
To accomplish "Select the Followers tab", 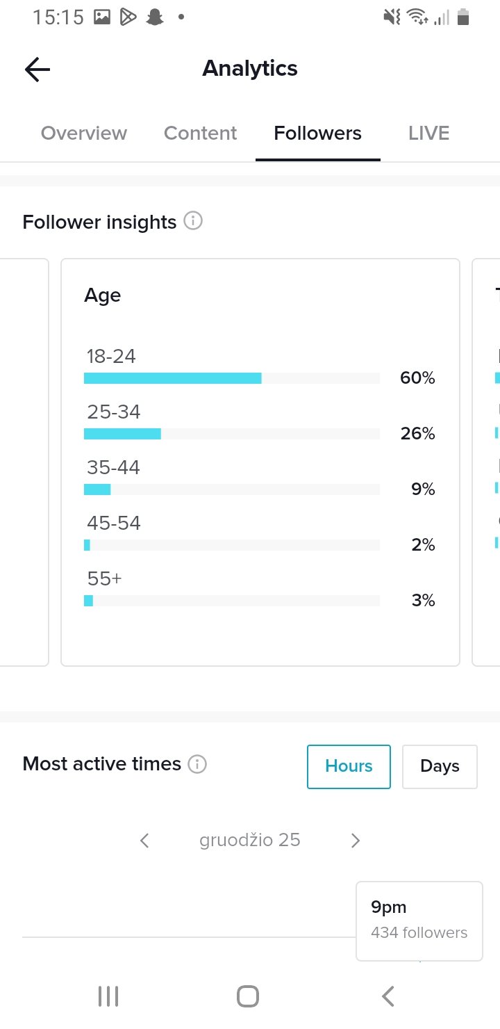I will 318,133.
